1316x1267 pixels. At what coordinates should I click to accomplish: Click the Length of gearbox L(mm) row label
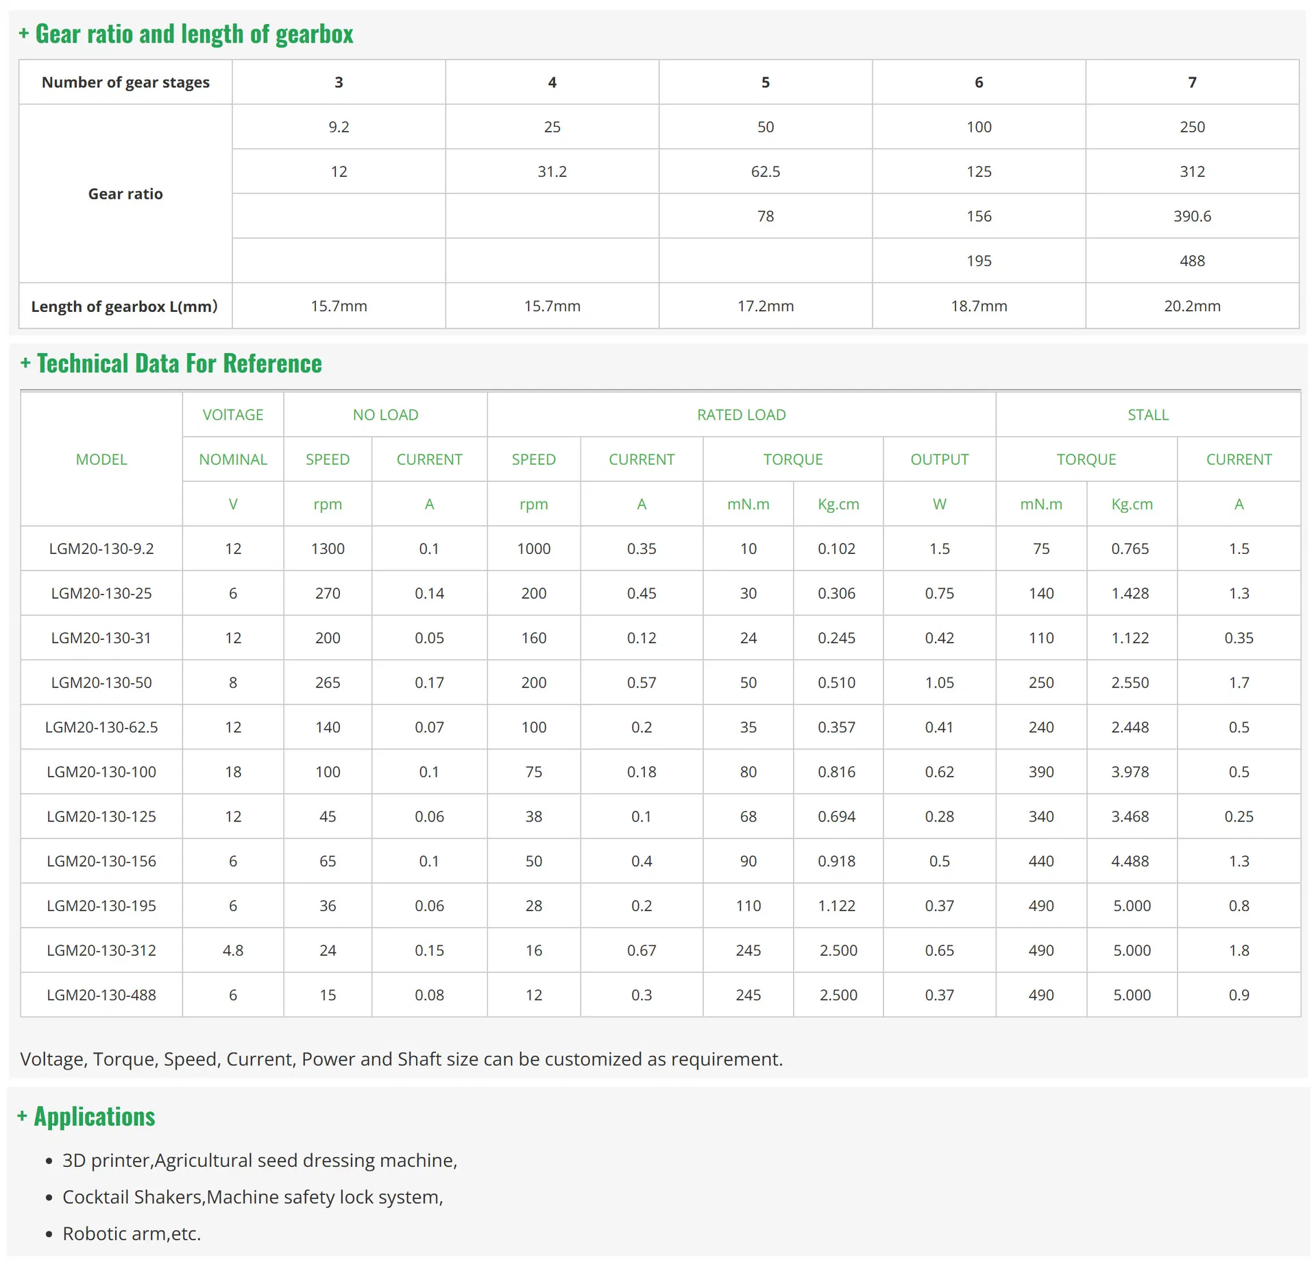click(125, 306)
